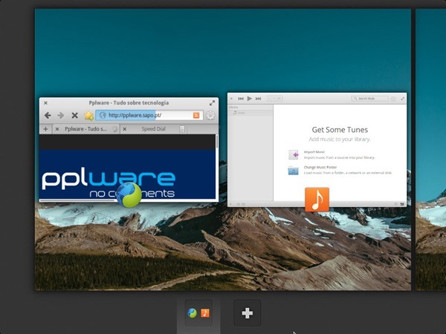Close the Ppware - Tudo s... tab
Screen dimensions: 446x334
coord(57,129)
